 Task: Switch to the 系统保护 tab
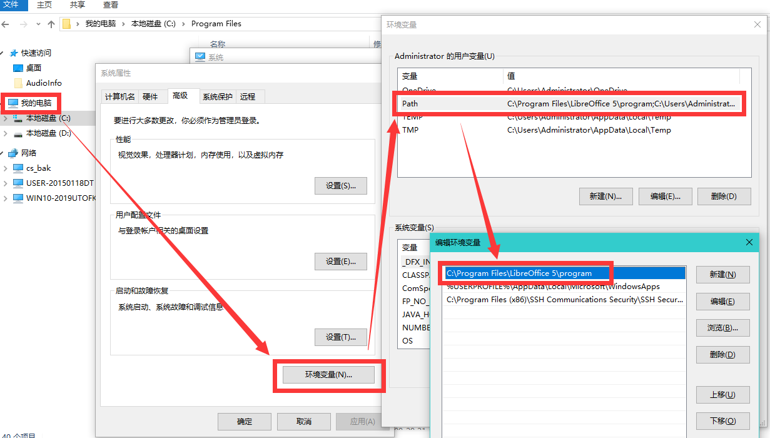point(217,96)
